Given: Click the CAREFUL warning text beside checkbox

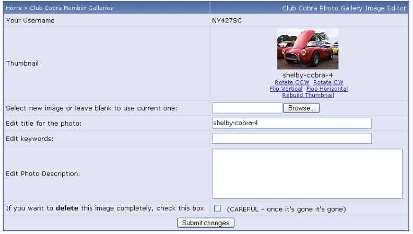Looking at the screenshot, I should pos(286,209).
